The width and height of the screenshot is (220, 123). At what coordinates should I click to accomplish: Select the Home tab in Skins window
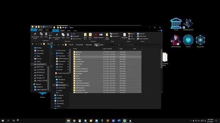click(x=62, y=30)
